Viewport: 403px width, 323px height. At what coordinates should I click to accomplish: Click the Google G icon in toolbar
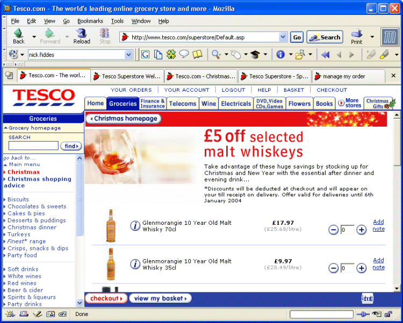pyautogui.click(x=145, y=54)
